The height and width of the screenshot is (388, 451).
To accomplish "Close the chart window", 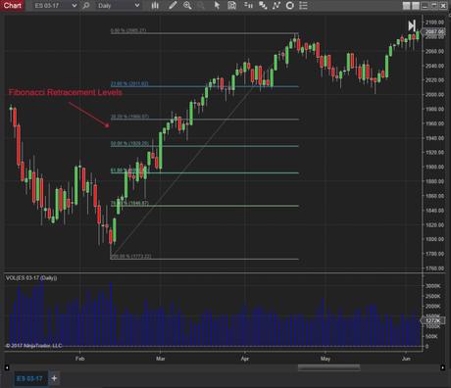I will tap(444, 6).
